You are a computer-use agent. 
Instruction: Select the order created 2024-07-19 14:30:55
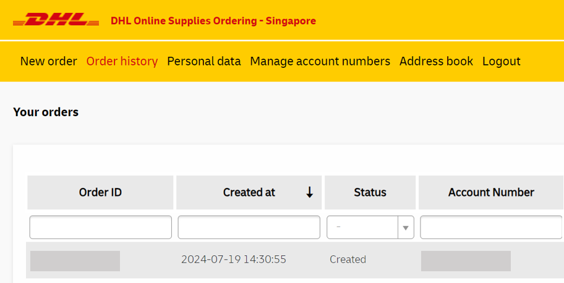tap(233, 260)
